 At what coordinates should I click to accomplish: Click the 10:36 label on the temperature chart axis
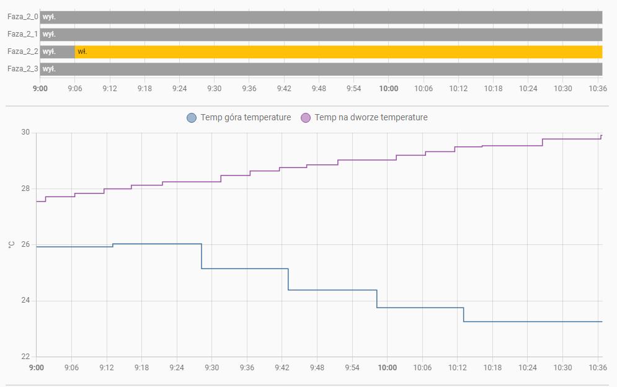pyautogui.click(x=597, y=368)
